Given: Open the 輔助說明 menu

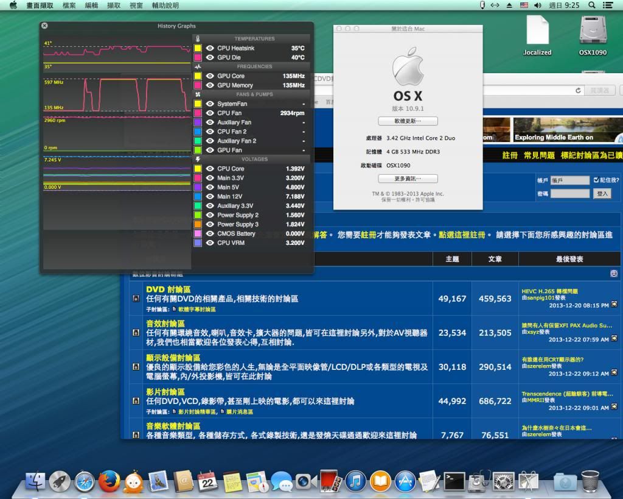Looking at the screenshot, I should click(165, 5).
